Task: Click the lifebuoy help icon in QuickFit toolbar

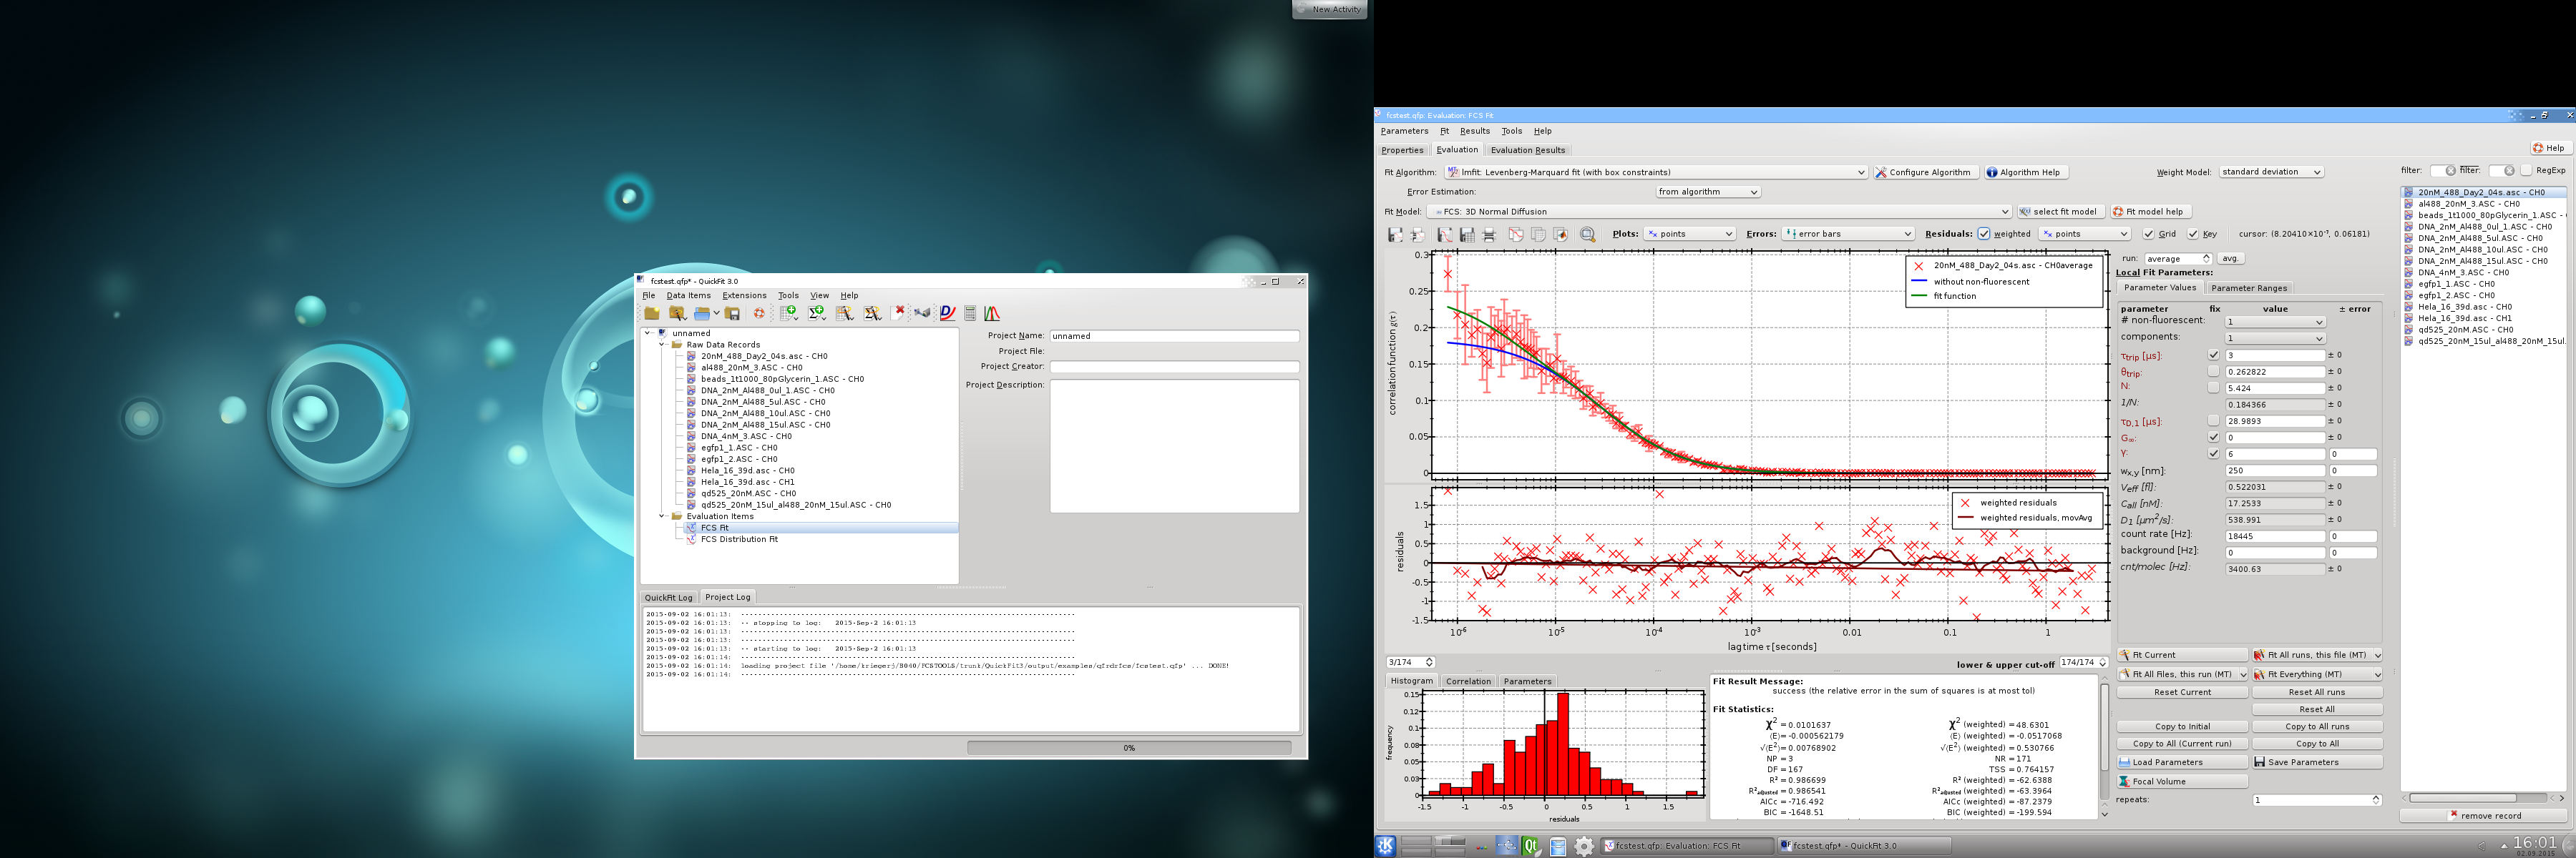Action: pos(759,314)
